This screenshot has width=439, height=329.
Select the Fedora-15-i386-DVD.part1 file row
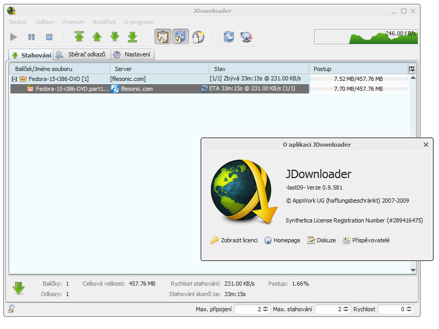point(209,89)
